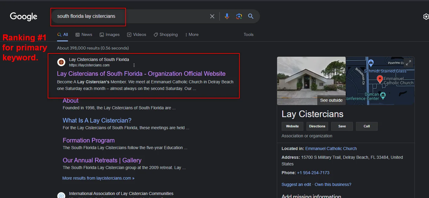Open Google Lens image search icon
429x198 pixels.
(x=239, y=16)
